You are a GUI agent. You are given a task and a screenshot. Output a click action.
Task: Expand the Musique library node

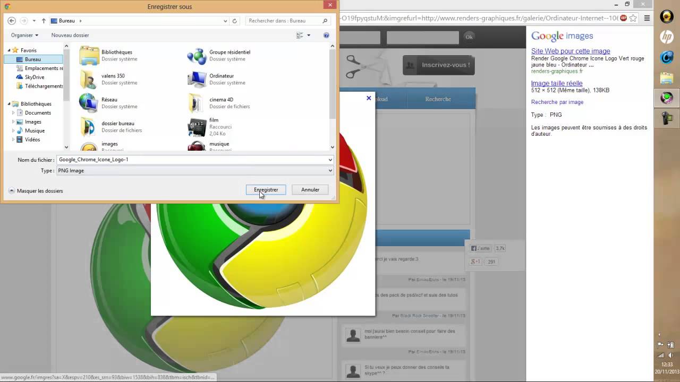point(13,131)
